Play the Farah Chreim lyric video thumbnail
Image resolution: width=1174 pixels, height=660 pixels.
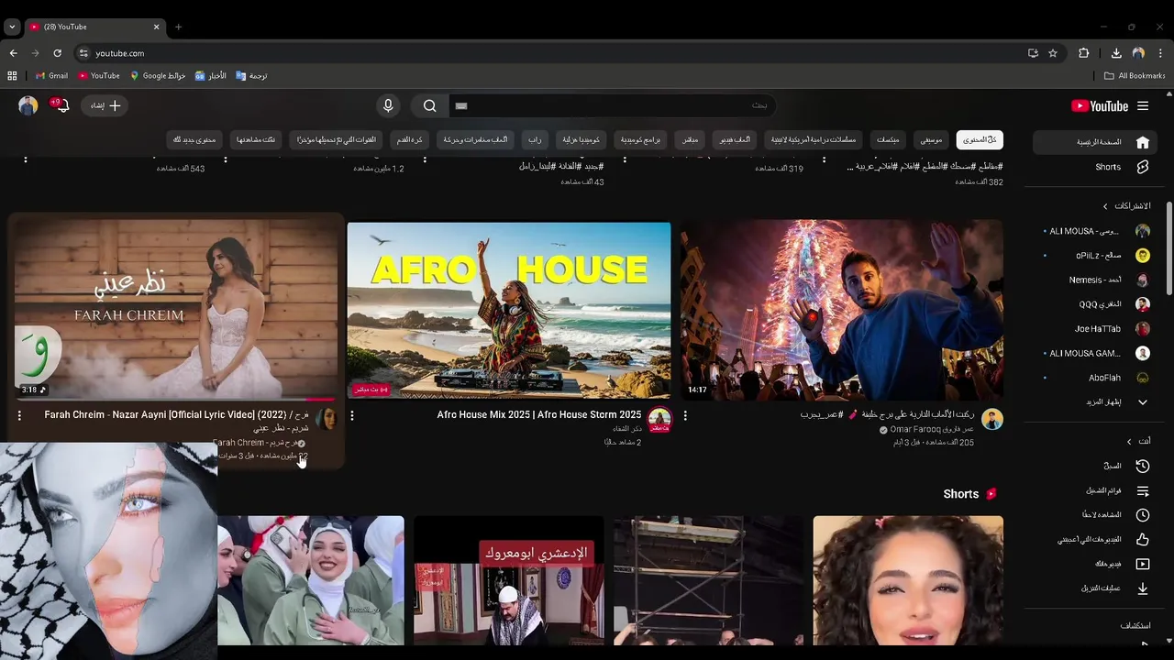tap(175, 310)
